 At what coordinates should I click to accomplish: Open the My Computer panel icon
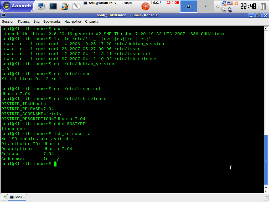point(42,6)
